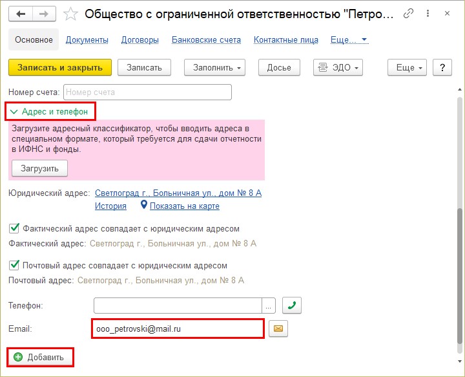Uncheck postal address matches legal address
Viewport: 465px width, 377px height.
[x=14, y=265]
